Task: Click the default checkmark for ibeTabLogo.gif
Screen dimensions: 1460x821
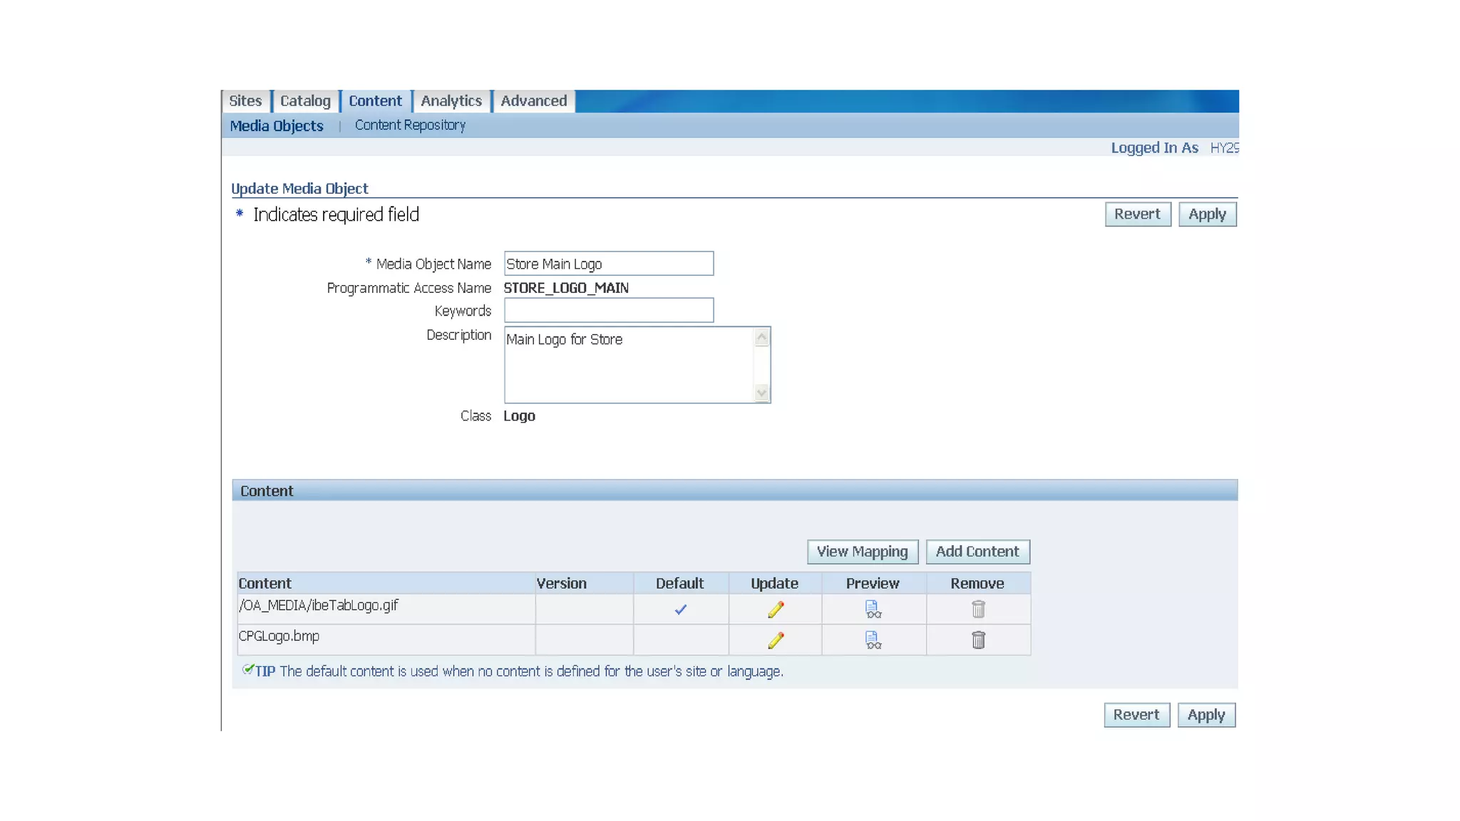Action: pos(681,609)
